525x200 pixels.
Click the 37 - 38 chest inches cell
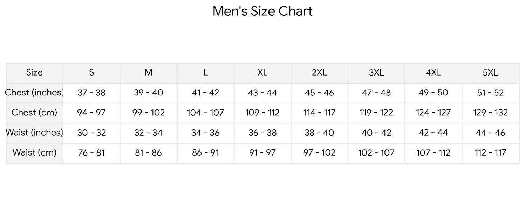(x=91, y=93)
